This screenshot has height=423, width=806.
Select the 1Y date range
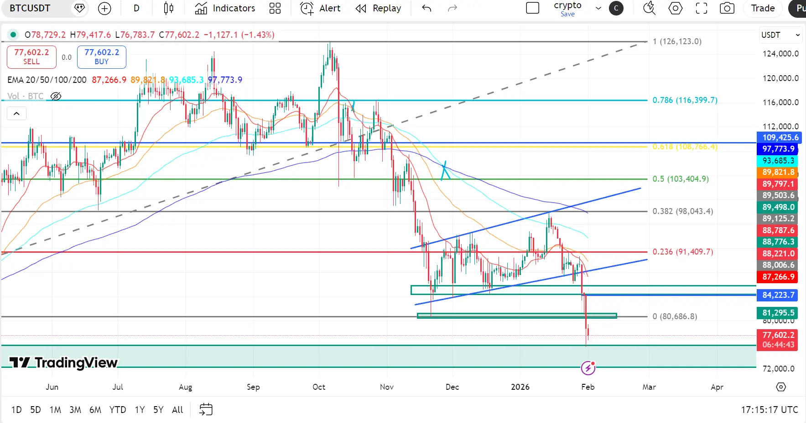coord(140,410)
